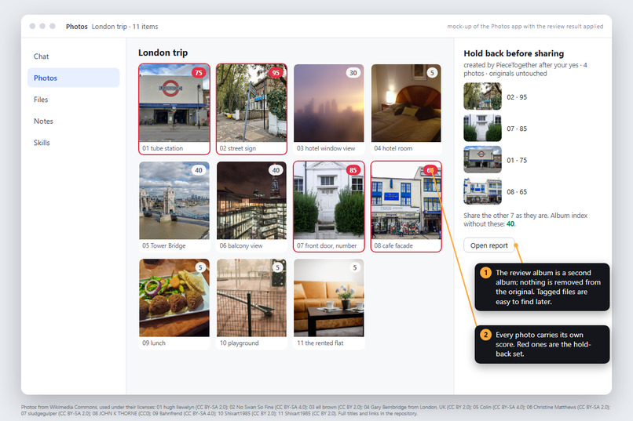
Task: Click the '11 the rented flat' caption
Action: pyautogui.click(x=320, y=343)
